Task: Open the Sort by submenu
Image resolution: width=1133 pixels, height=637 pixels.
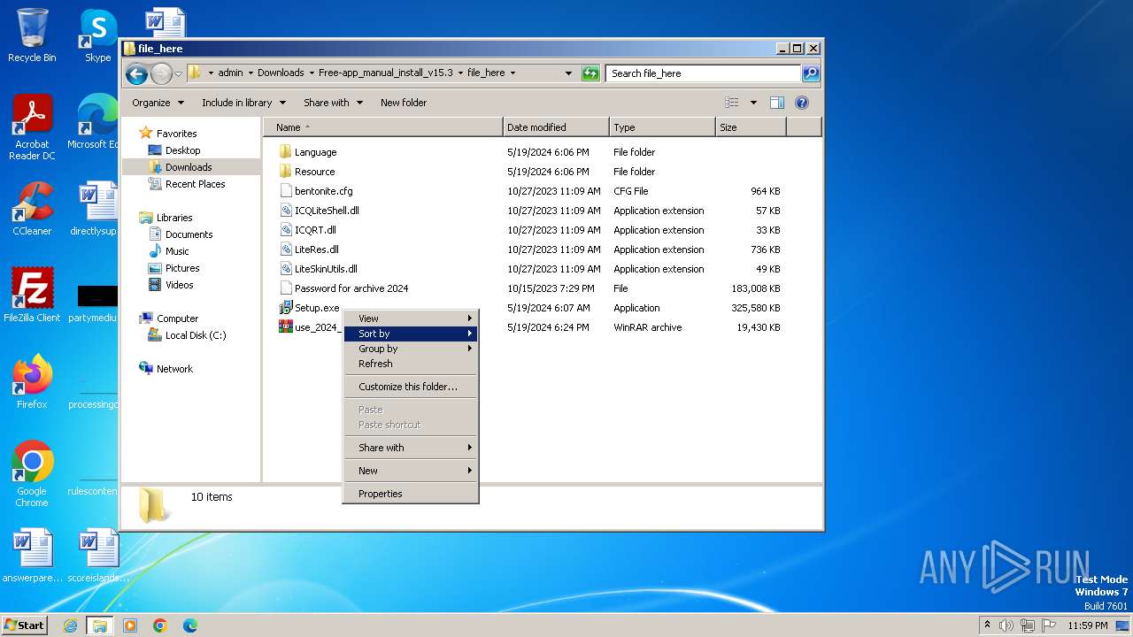Action: click(411, 334)
